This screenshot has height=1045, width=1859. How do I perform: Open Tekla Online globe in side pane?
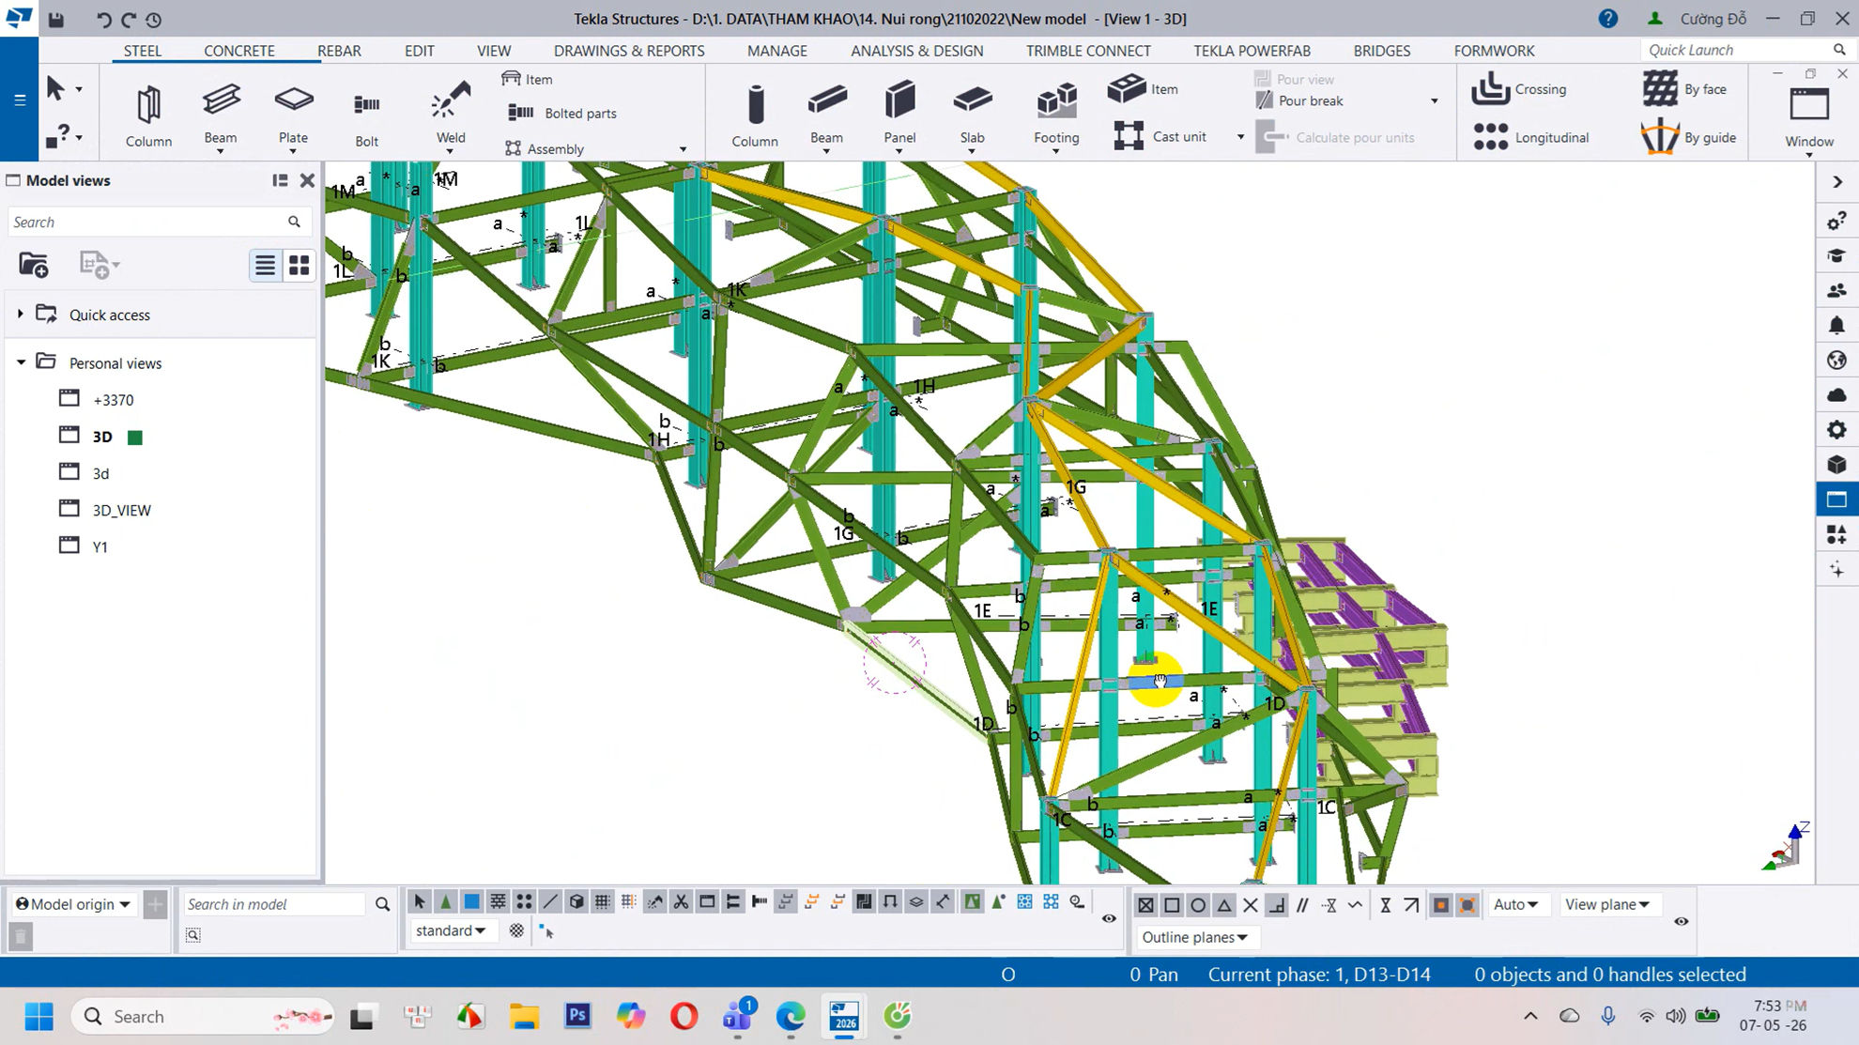tap(1837, 360)
